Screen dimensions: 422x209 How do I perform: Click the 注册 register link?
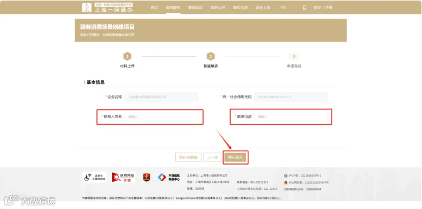329,8
